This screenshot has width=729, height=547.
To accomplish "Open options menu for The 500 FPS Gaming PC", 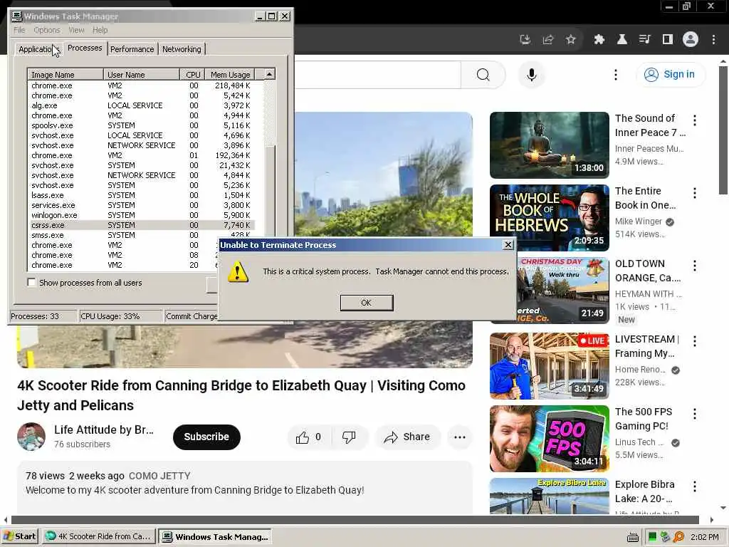I will [x=695, y=414].
